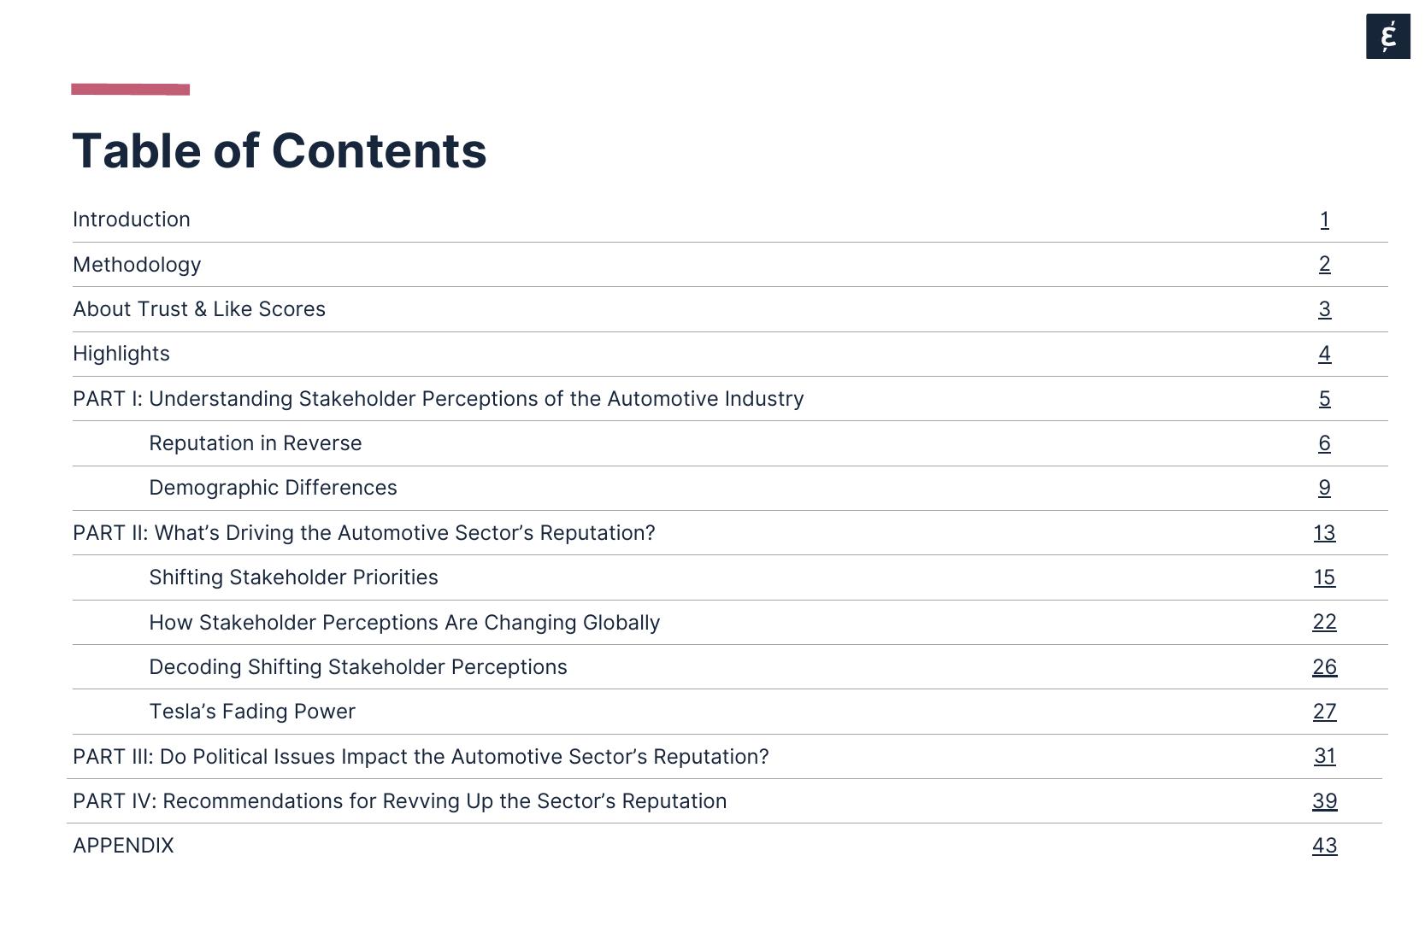The height and width of the screenshot is (926, 1425).
Task: Open page 1 link for Introduction
Action: 1324,220
